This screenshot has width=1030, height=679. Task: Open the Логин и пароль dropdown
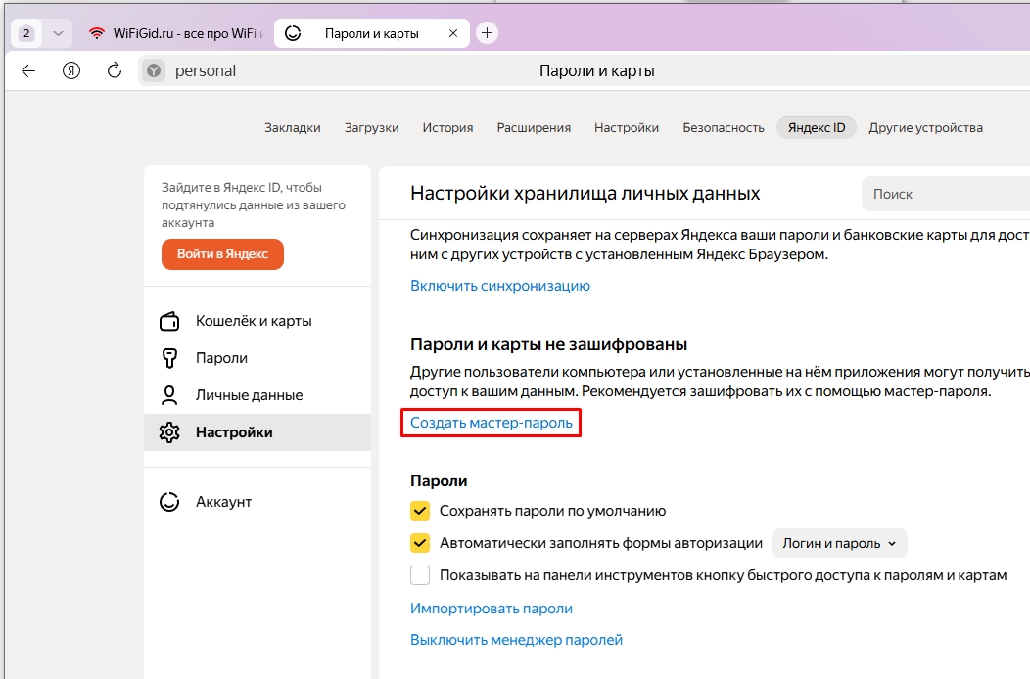point(839,543)
